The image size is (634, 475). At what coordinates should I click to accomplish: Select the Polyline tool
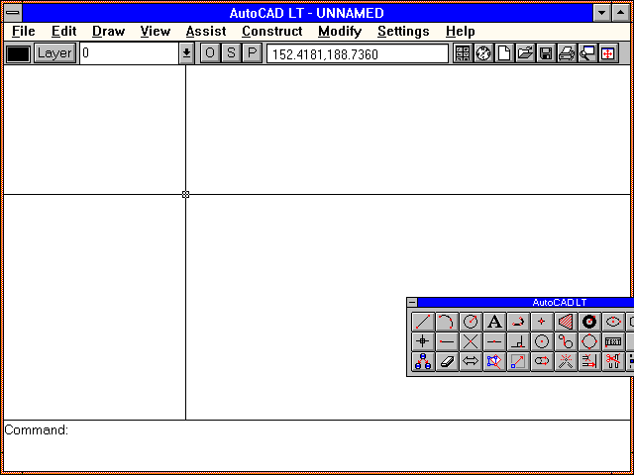518,322
